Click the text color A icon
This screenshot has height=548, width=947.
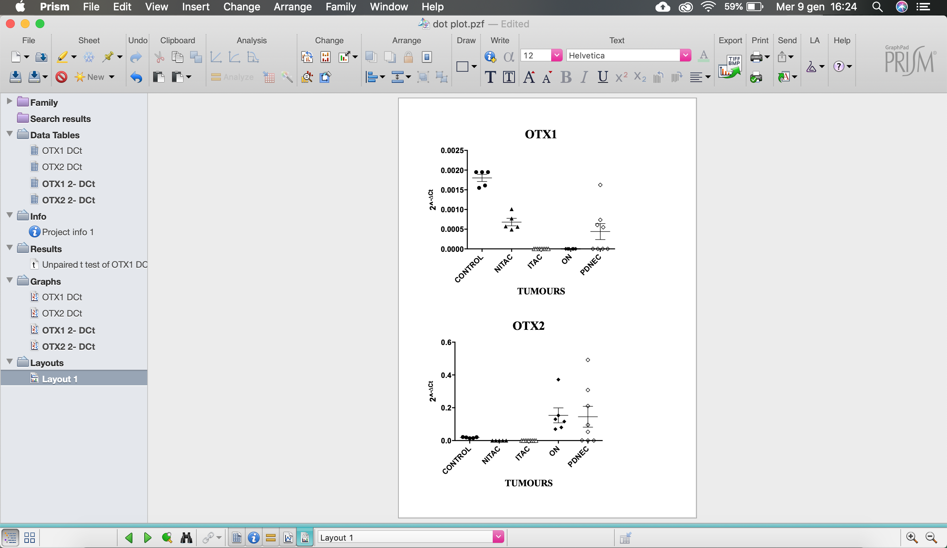tap(703, 56)
